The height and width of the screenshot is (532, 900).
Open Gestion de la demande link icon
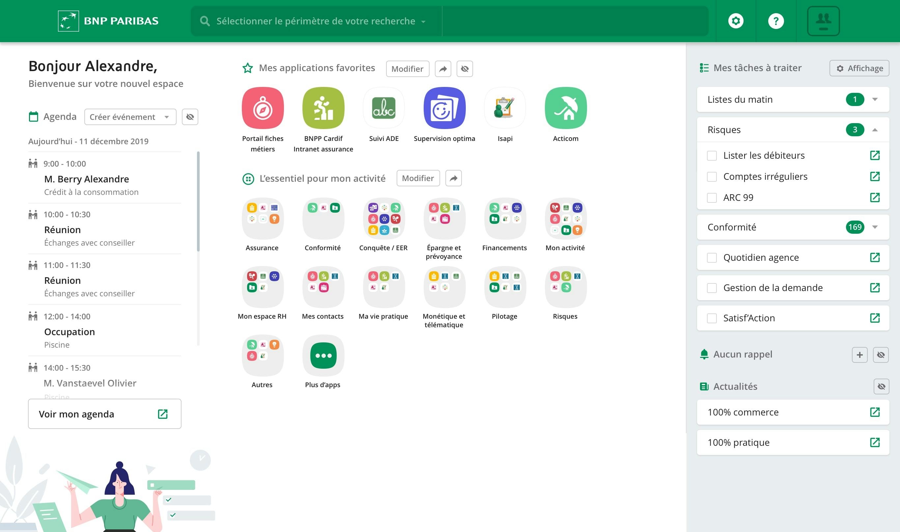[x=875, y=287]
